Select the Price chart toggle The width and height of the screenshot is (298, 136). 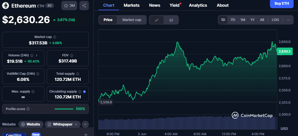(x=108, y=20)
